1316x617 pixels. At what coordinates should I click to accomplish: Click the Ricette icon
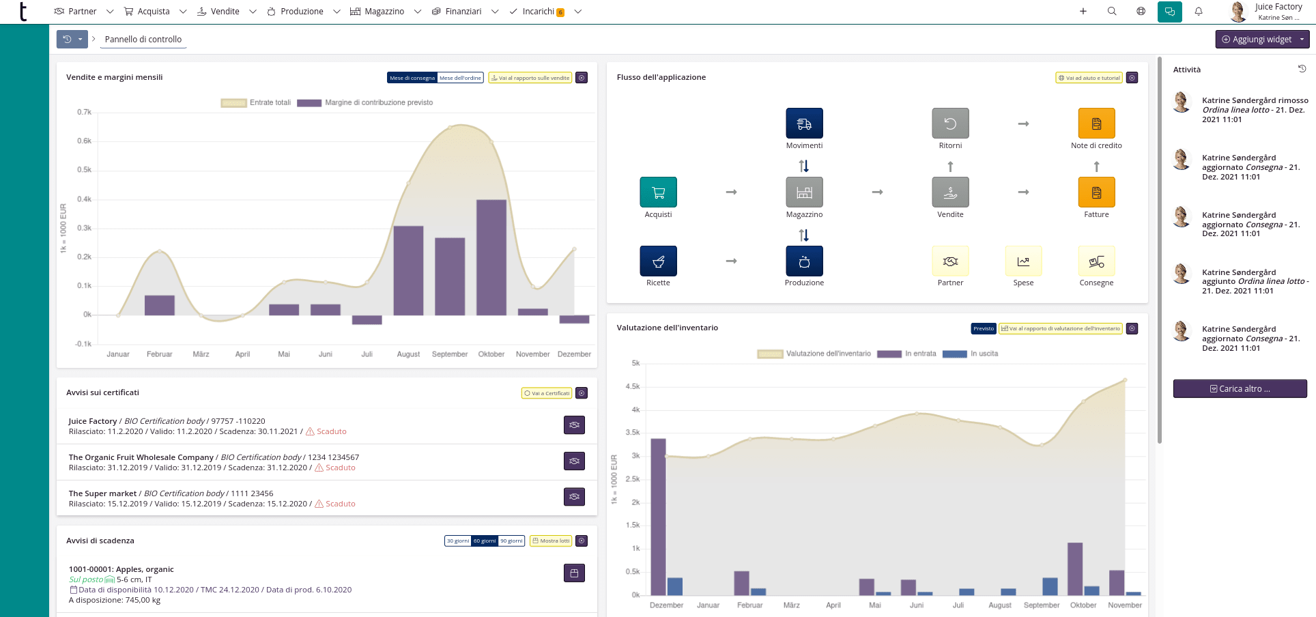[x=658, y=261]
